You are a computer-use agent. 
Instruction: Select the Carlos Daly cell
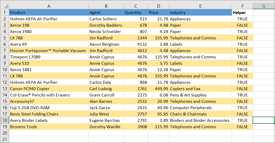pos(106,82)
